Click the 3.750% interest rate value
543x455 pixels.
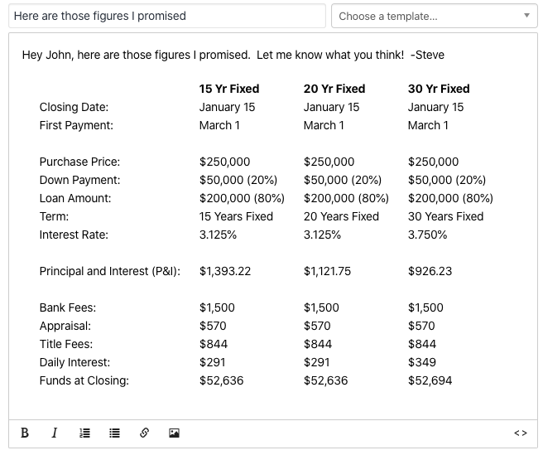[x=427, y=235]
